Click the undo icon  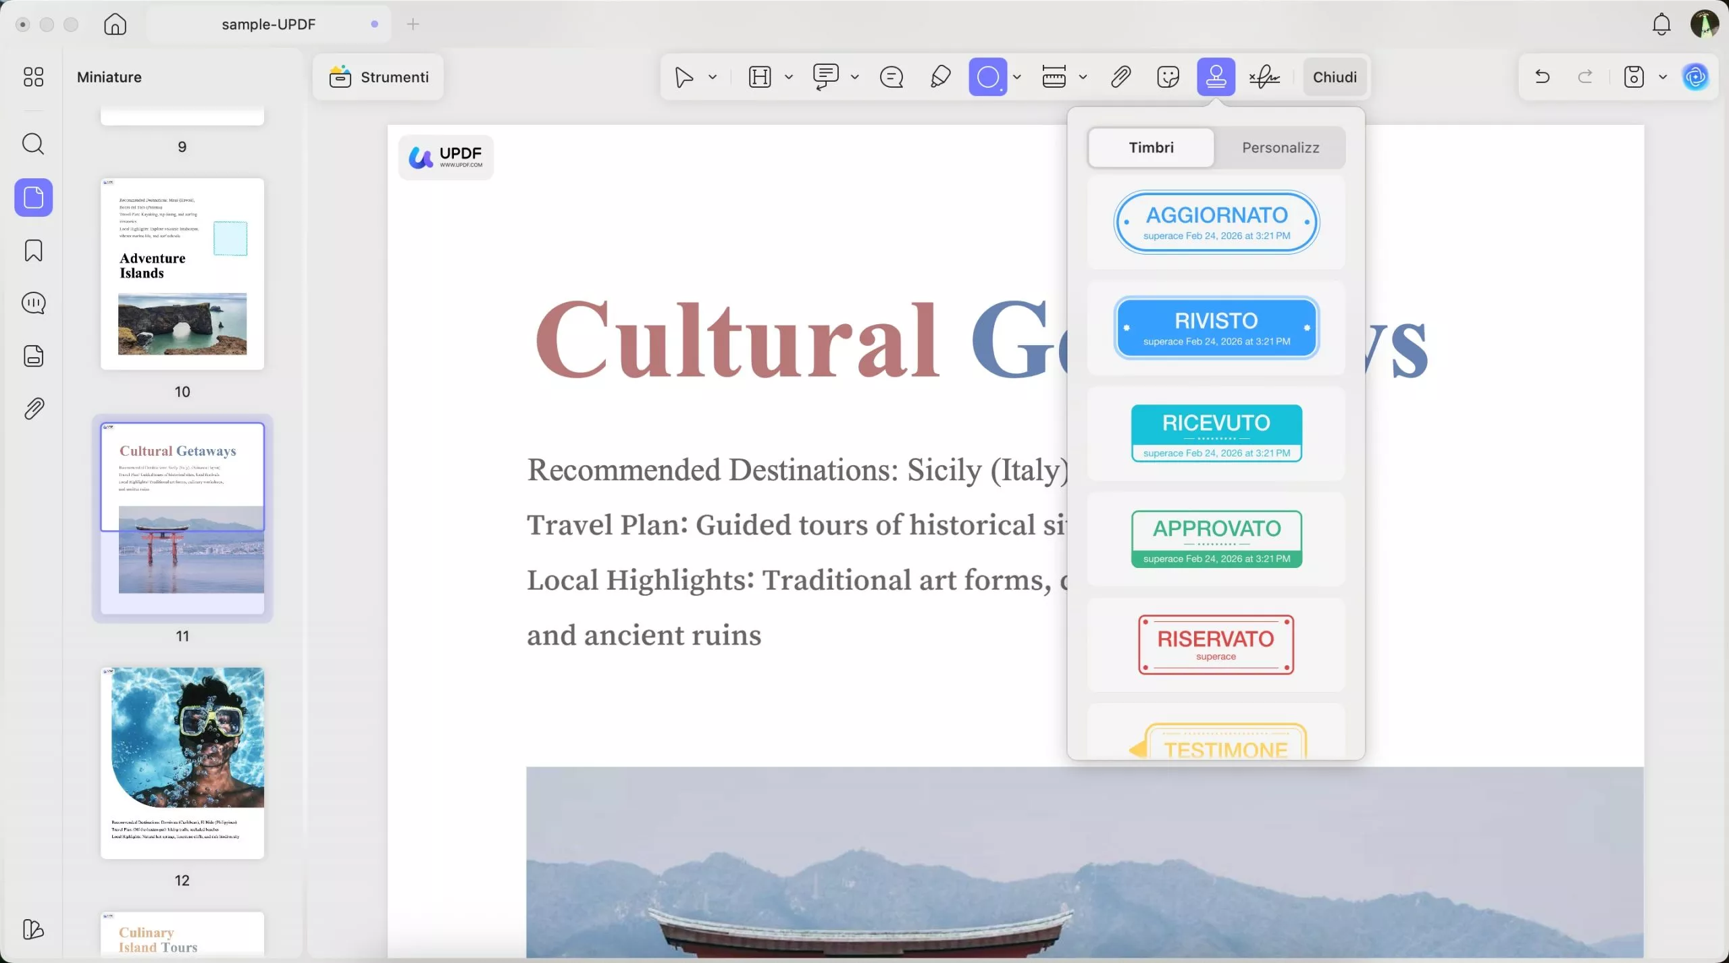[x=1542, y=76]
